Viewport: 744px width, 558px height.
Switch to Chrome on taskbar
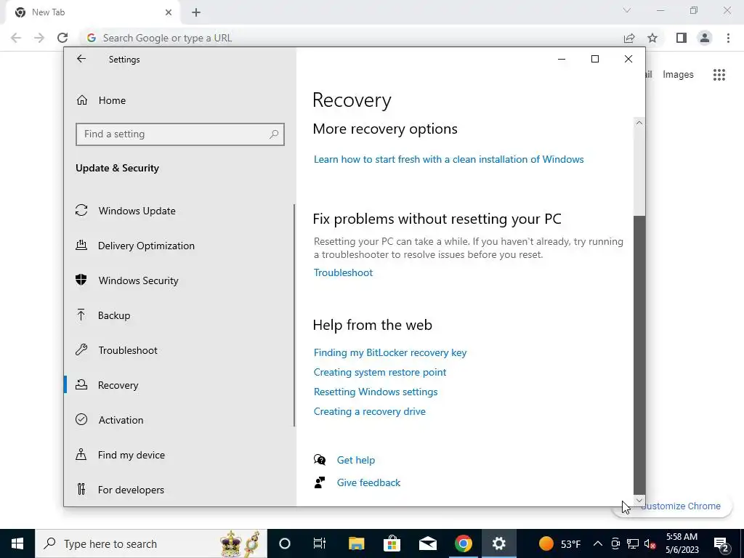click(x=463, y=543)
